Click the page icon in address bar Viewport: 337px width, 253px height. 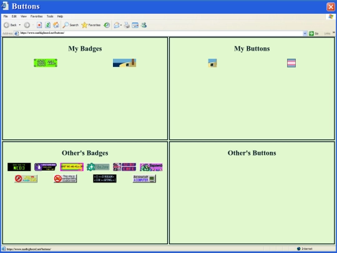coord(17,33)
